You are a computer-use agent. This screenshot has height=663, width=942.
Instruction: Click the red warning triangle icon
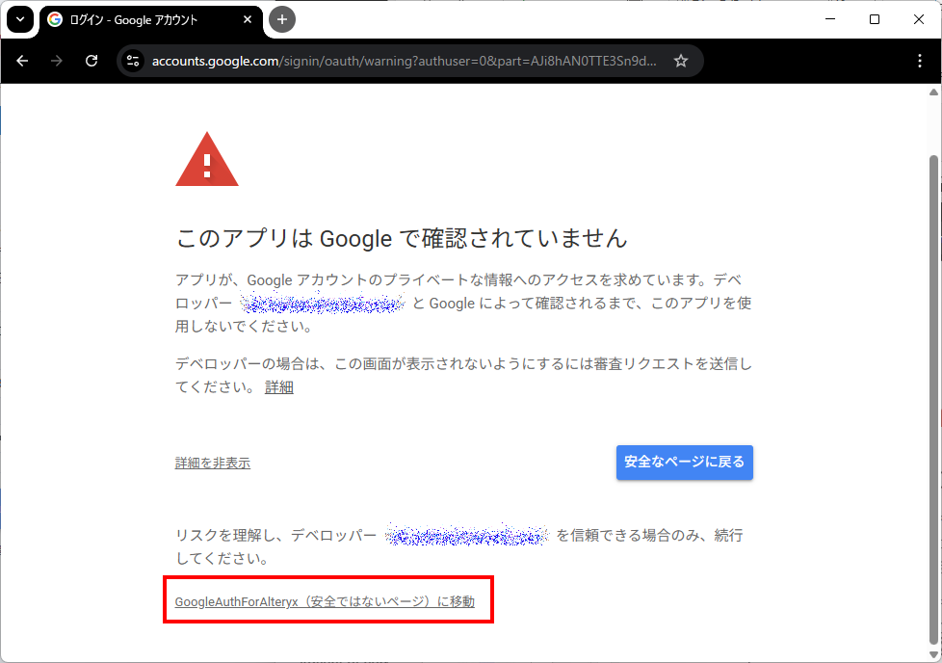click(x=206, y=160)
